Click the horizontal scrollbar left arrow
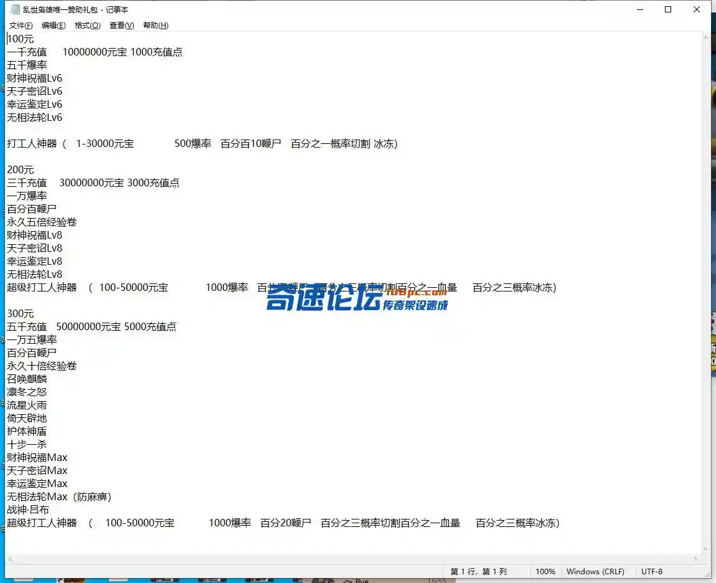 [x=10, y=559]
